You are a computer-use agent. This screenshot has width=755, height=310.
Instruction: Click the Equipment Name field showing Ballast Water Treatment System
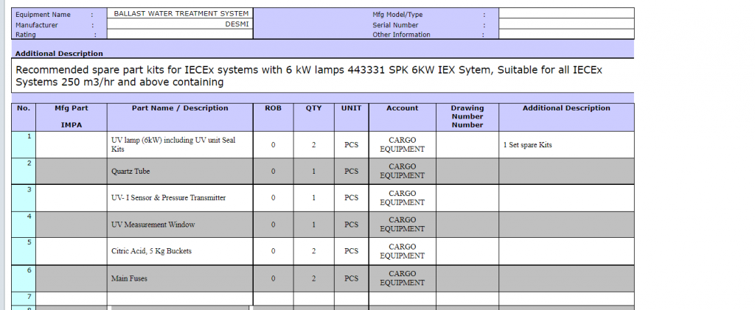point(180,13)
